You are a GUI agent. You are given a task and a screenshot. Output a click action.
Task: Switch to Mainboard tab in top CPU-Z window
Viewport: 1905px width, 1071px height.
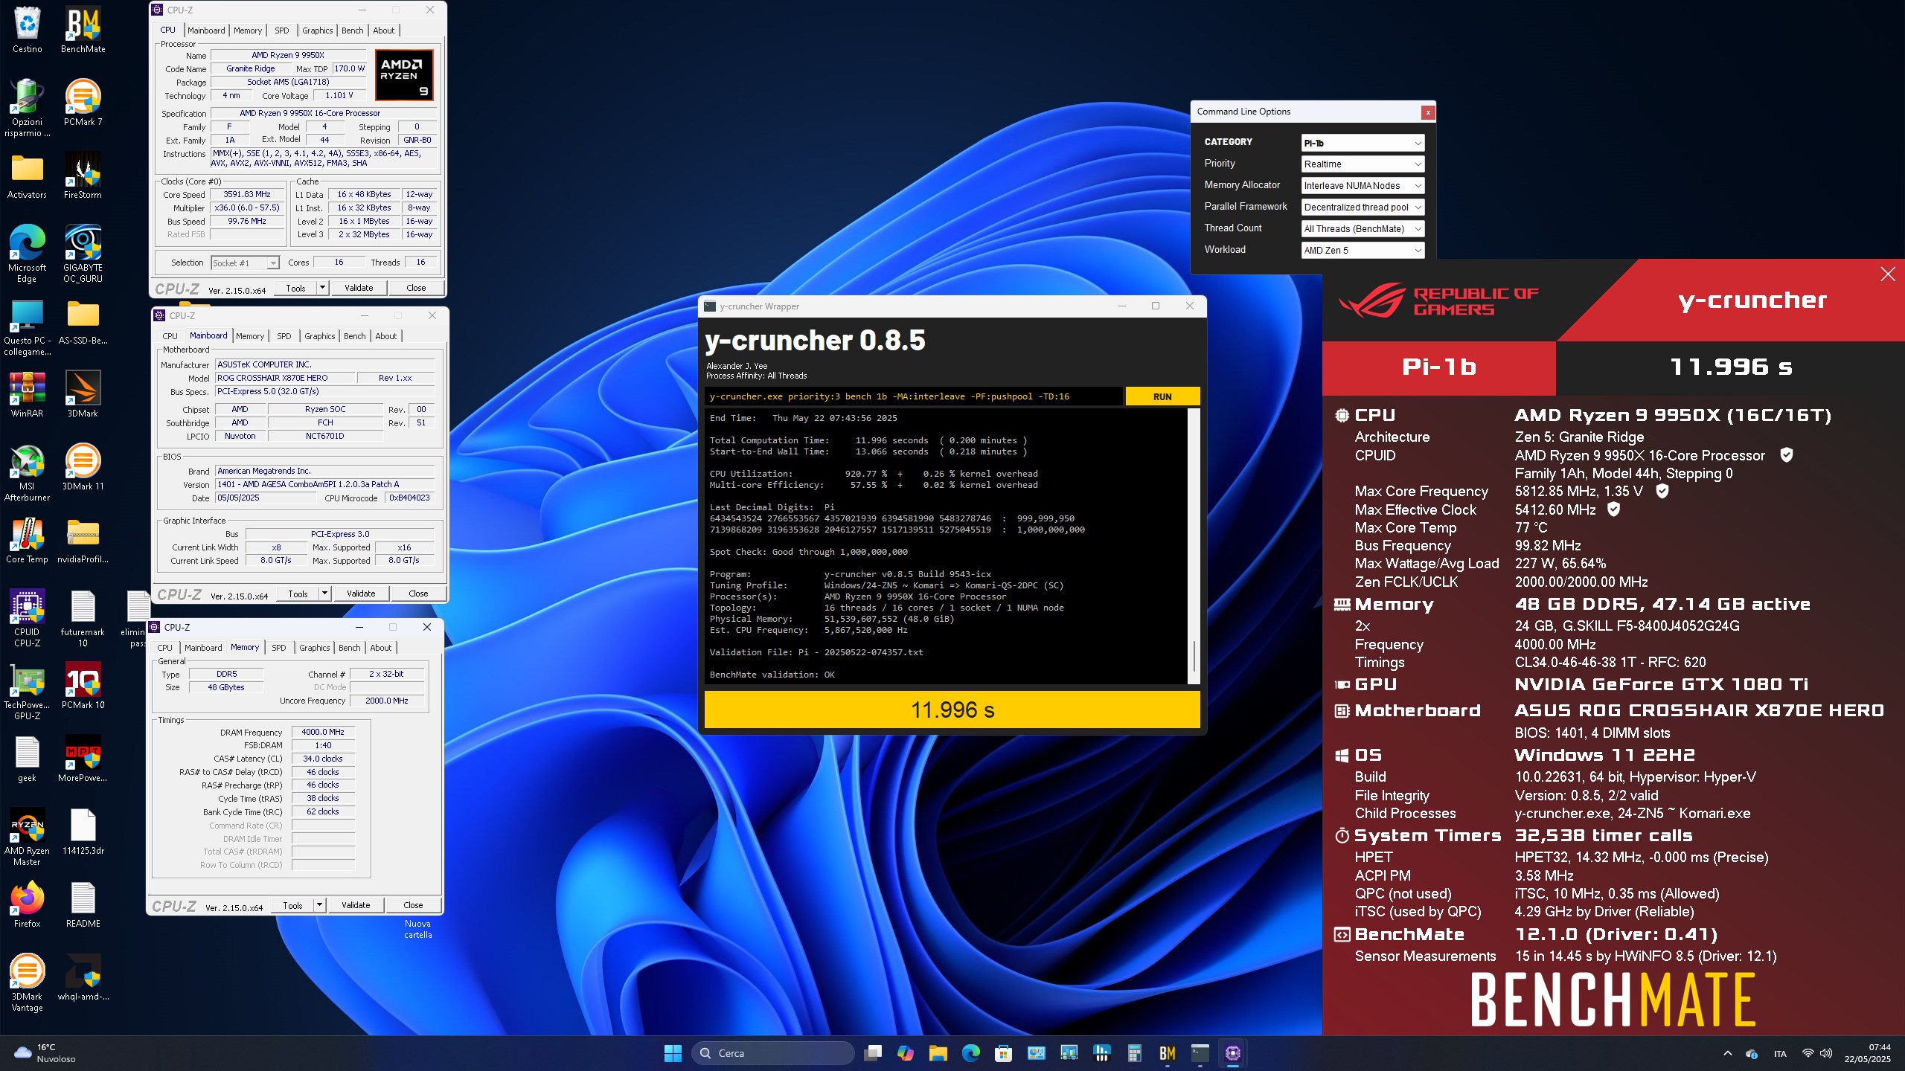point(206,30)
